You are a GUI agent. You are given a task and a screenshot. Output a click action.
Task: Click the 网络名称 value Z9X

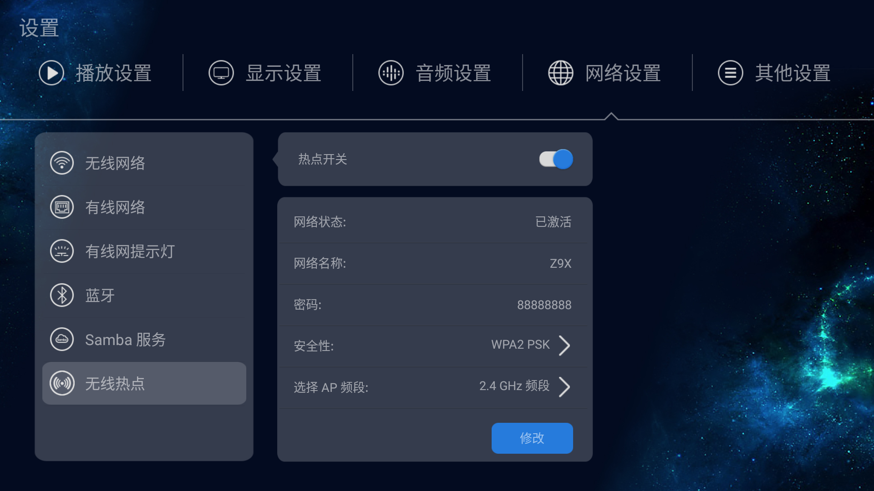560,263
